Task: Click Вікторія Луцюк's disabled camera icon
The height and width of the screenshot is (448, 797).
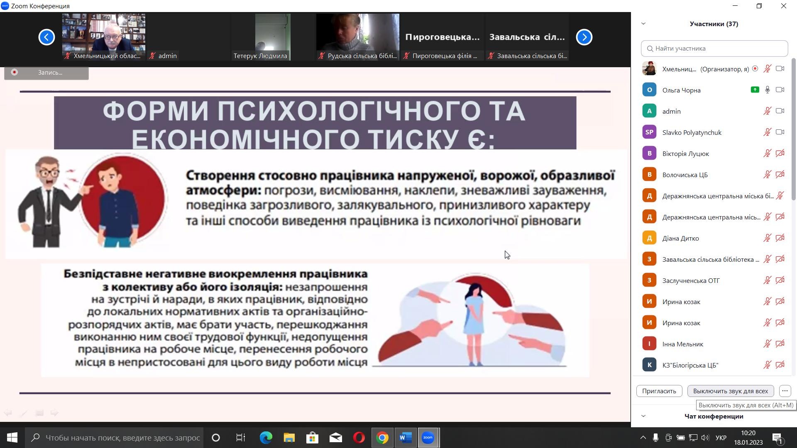Action: (780, 153)
